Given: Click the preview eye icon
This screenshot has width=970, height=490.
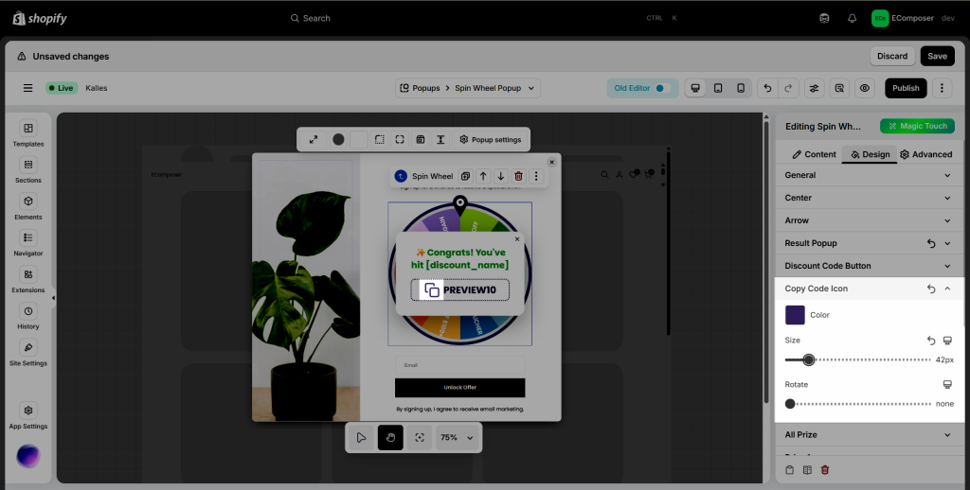Looking at the screenshot, I should tap(864, 88).
